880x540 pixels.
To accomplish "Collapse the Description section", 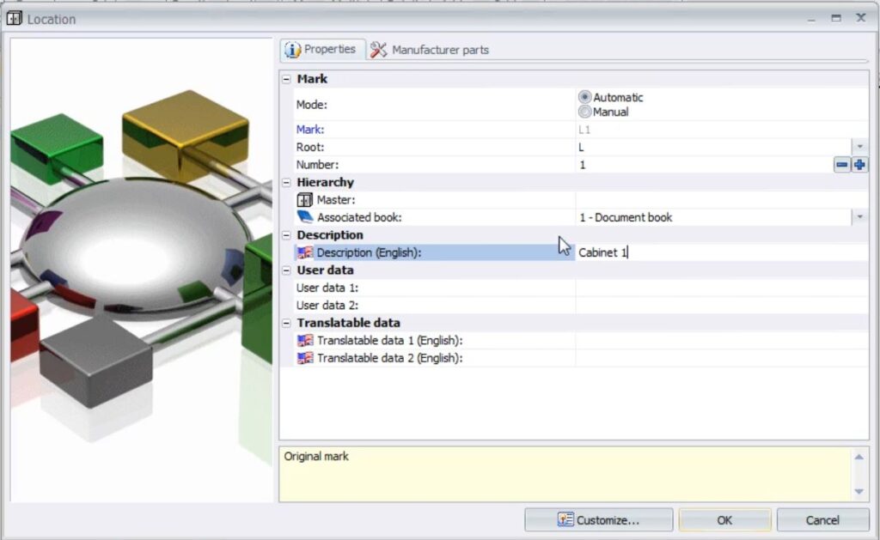I will (286, 235).
